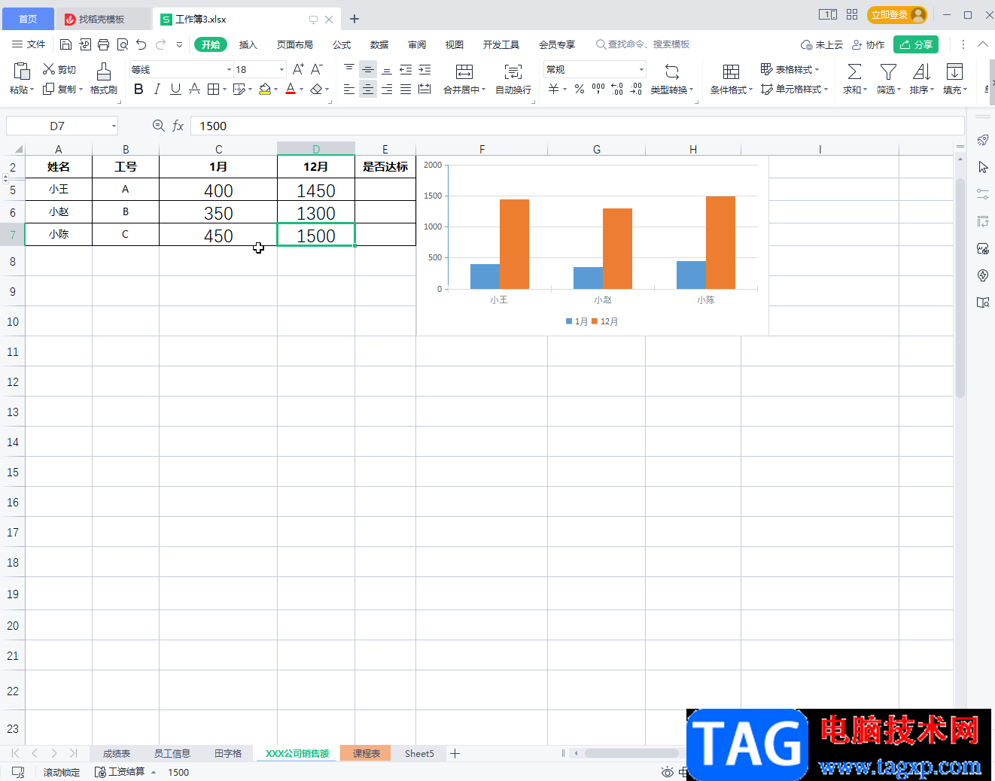995x781 pixels.
Task: Click the selection arrow icon in right sidebar
Action: tap(983, 167)
